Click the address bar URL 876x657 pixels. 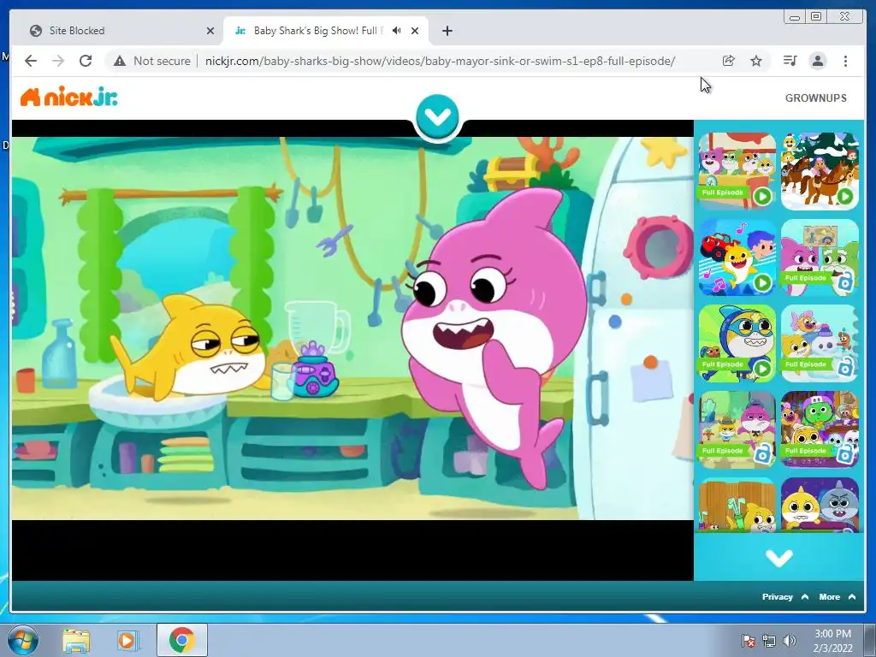(x=440, y=61)
